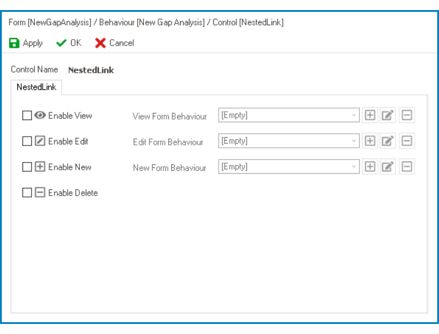Click Apply to save changes
Screen dimensions: 439x334
point(25,43)
